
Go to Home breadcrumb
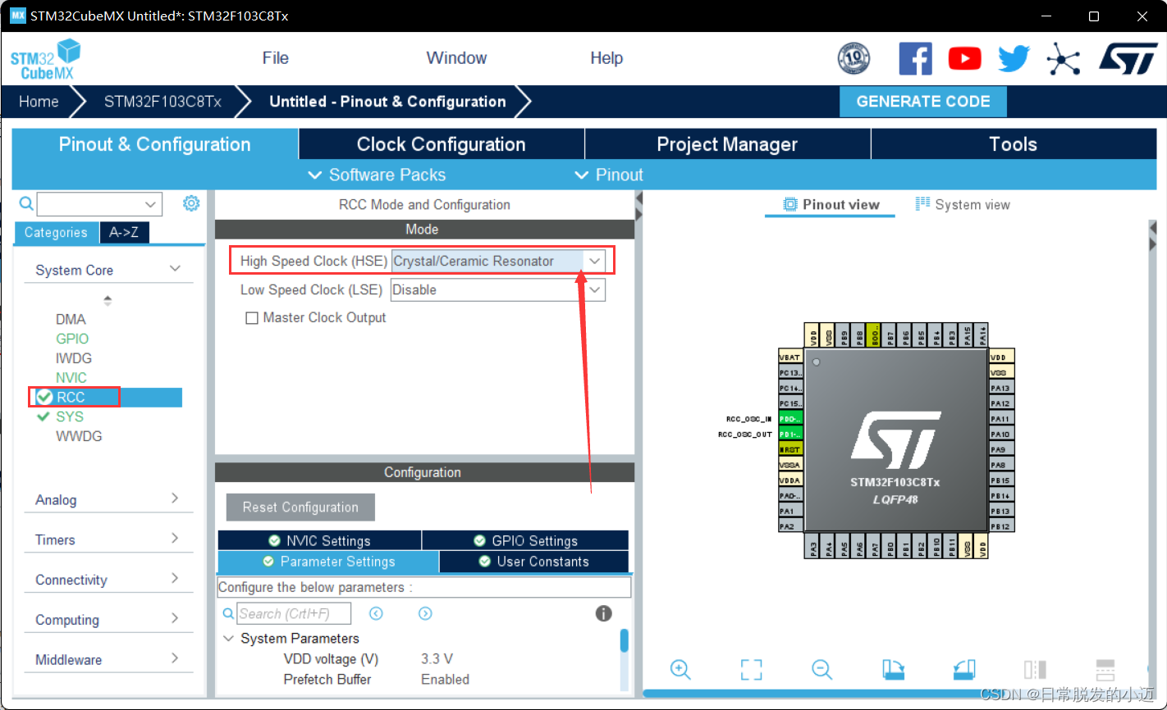coord(39,102)
